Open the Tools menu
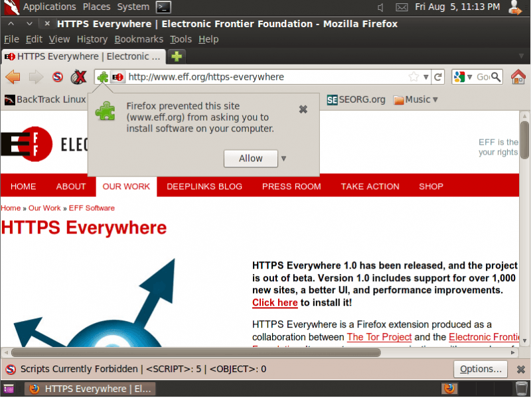Viewport: 531px width, 398px height. point(181,39)
